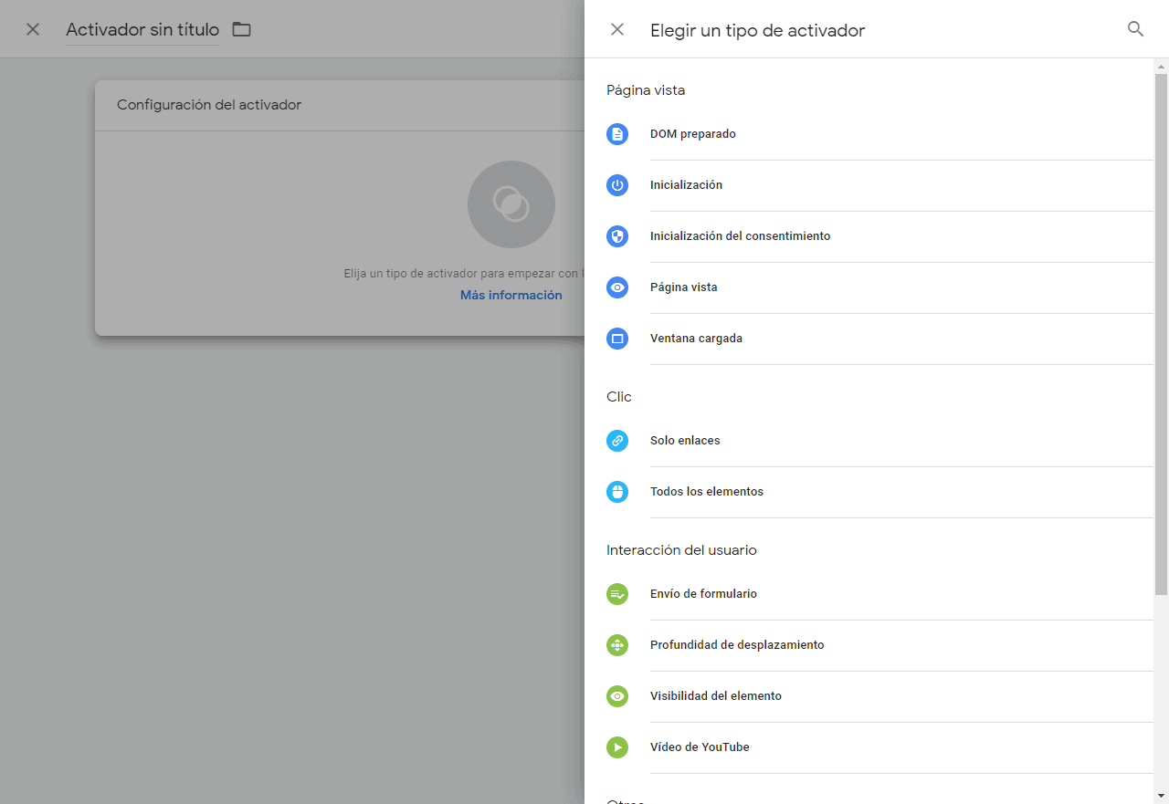The height and width of the screenshot is (804, 1169).
Task: Select the "Visibilidad del elemento" trigger icon
Action: pyautogui.click(x=617, y=695)
